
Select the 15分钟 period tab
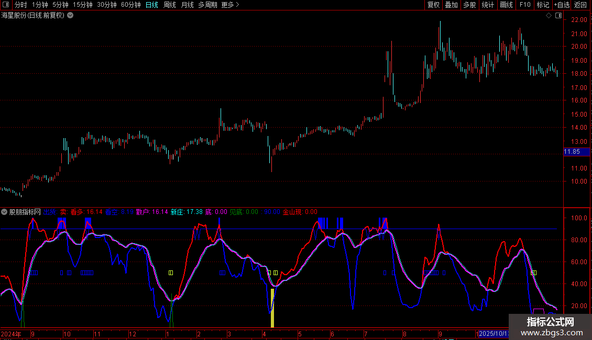click(x=82, y=5)
